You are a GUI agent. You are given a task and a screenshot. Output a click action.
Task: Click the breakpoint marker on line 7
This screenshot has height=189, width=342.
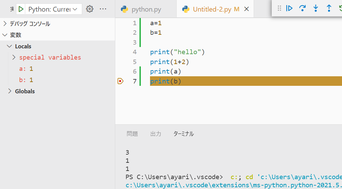pyautogui.click(x=120, y=81)
